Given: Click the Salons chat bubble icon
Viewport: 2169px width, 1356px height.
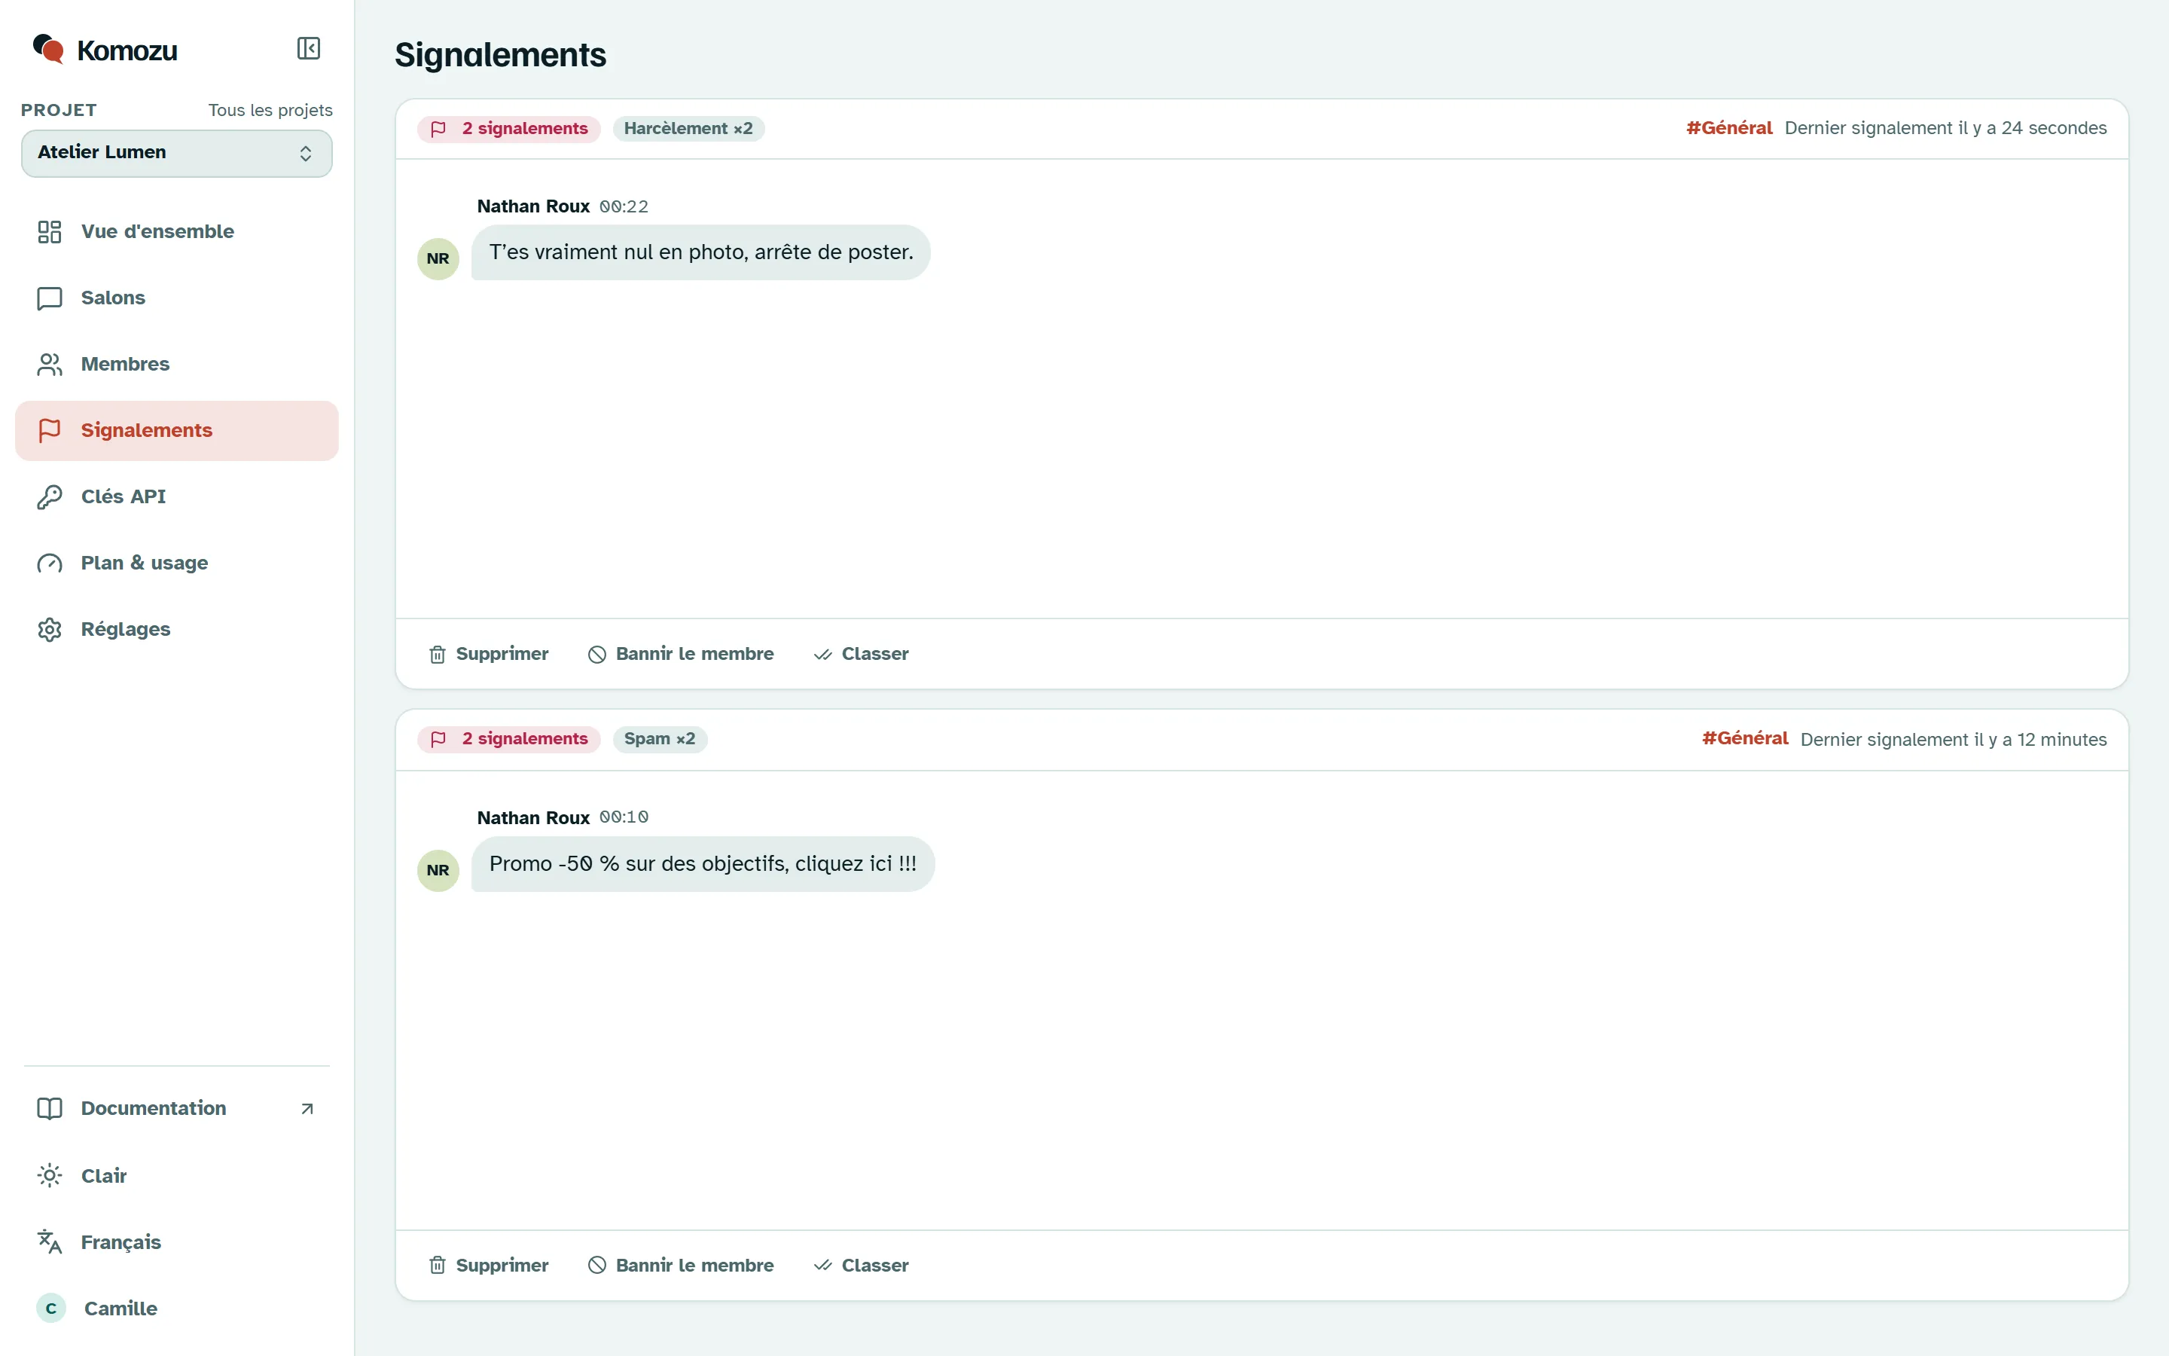Looking at the screenshot, I should point(49,298).
